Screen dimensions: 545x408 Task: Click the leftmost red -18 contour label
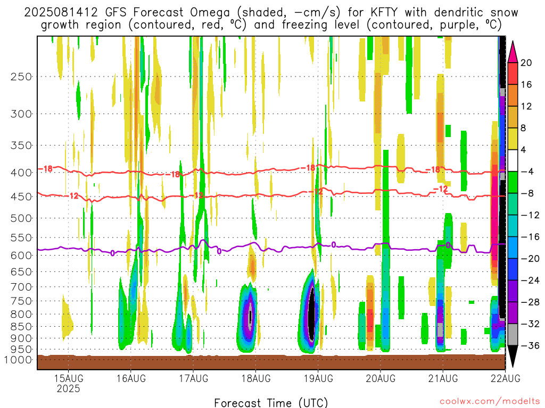(x=46, y=168)
